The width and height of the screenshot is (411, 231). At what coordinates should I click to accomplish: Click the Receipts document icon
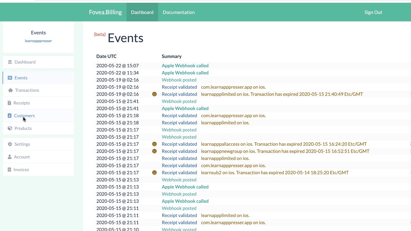[x=9, y=103]
